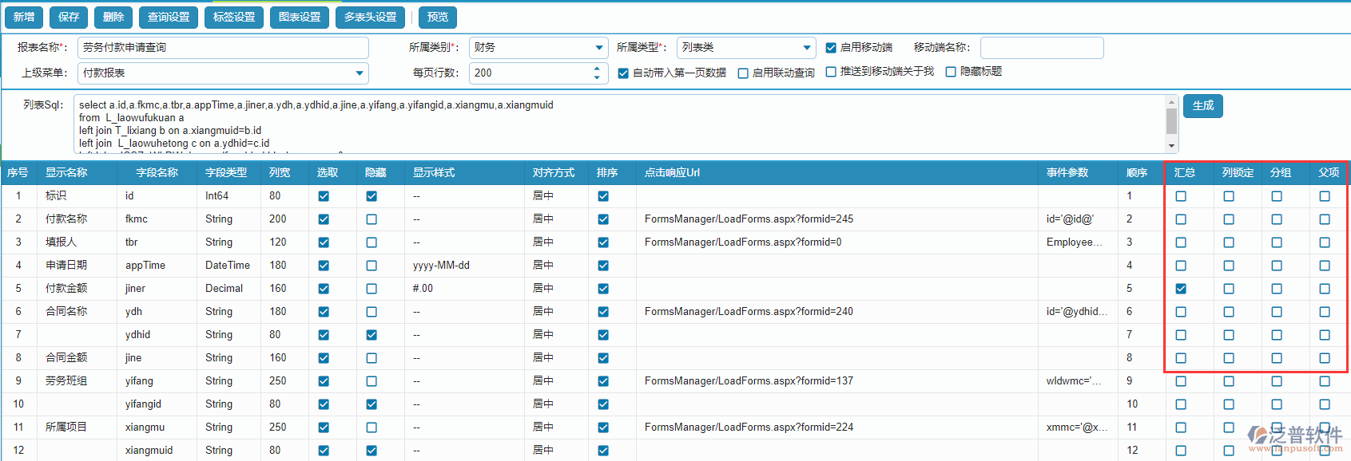Open the 图表设置 panel
Viewport: 1351px width, 461px height.
click(x=300, y=17)
